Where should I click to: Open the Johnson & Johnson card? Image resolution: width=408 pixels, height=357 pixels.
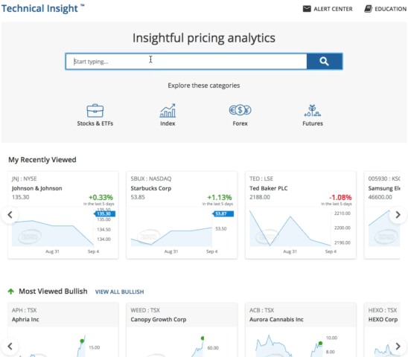[63, 215]
